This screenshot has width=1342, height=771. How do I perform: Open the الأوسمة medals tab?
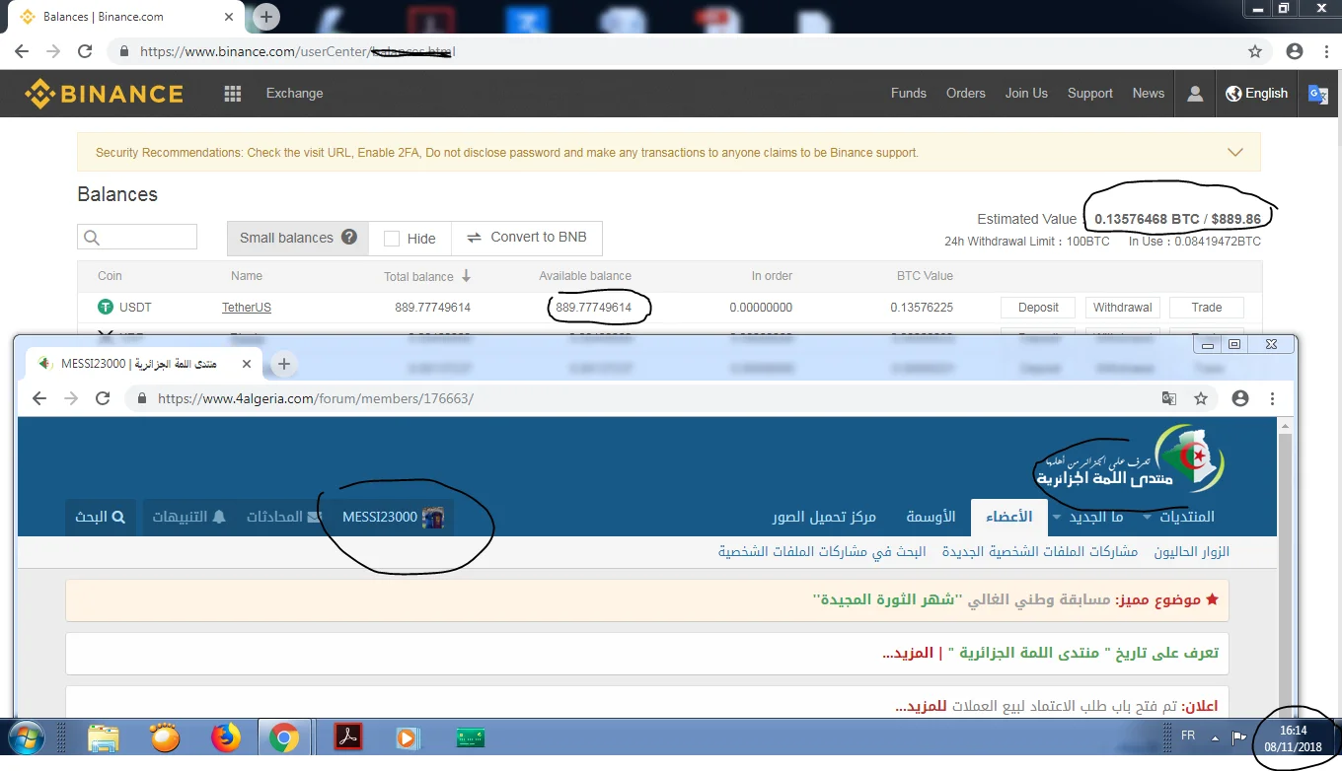[932, 517]
